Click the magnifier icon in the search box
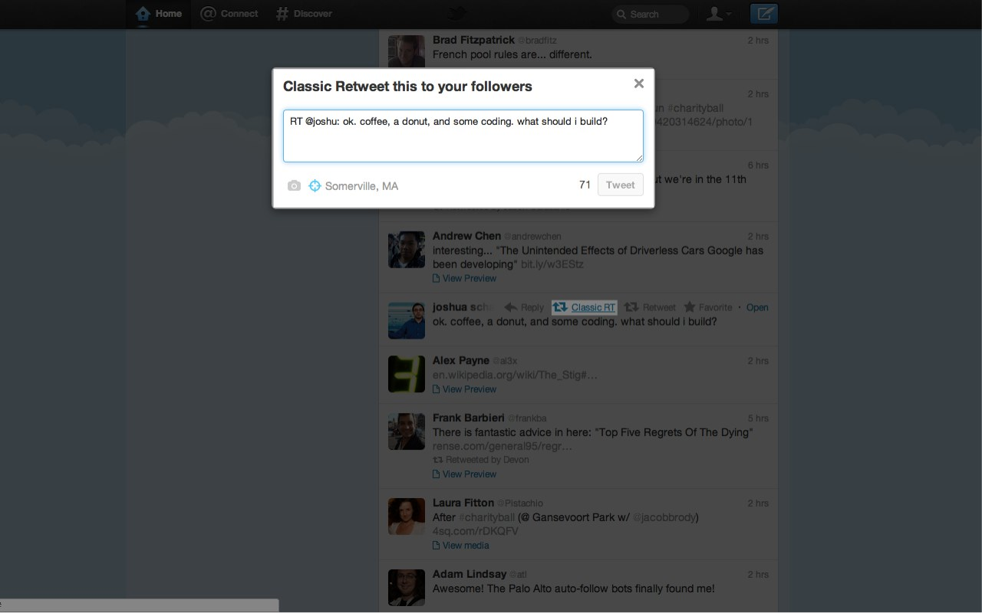 (621, 14)
